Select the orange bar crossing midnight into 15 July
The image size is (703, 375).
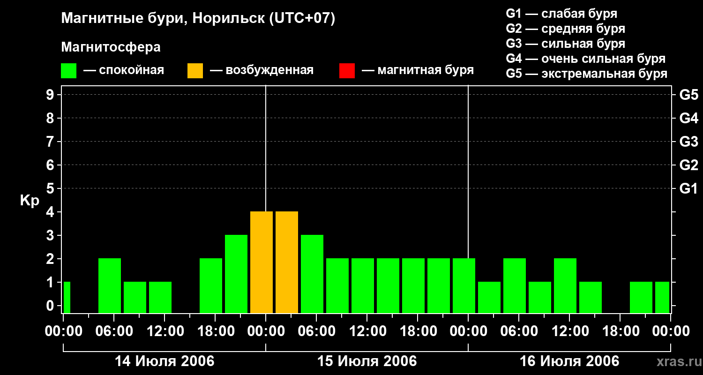coord(262,262)
